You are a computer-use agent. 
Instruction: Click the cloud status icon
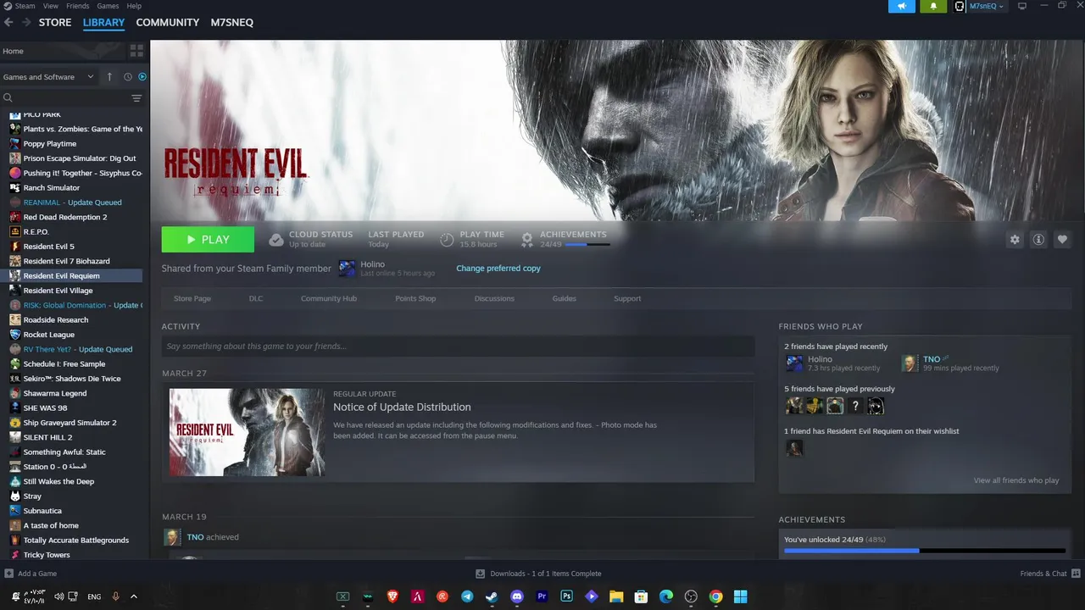pyautogui.click(x=276, y=240)
